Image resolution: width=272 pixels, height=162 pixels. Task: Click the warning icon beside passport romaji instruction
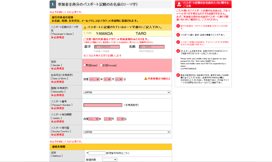[x=85, y=27]
